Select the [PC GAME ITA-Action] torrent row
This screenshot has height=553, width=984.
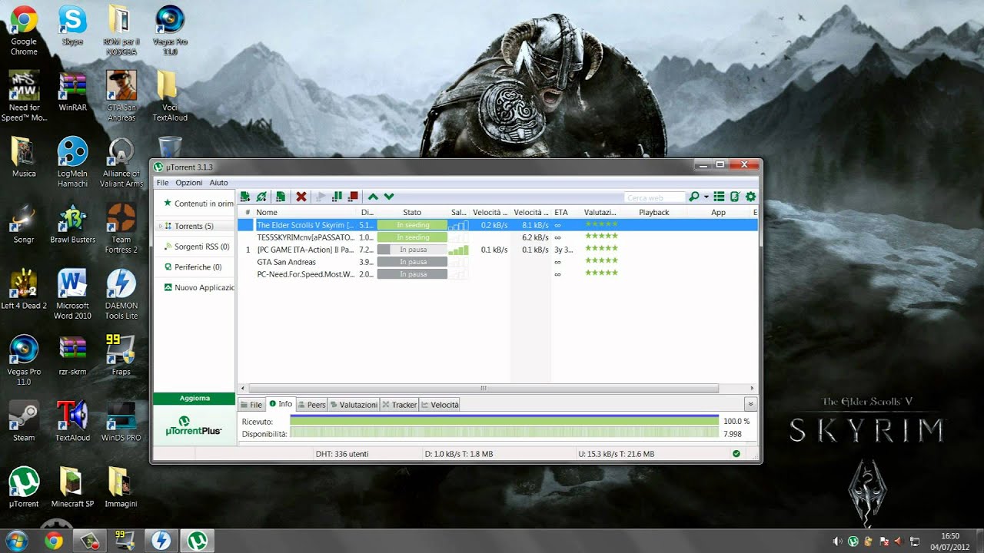click(497, 250)
